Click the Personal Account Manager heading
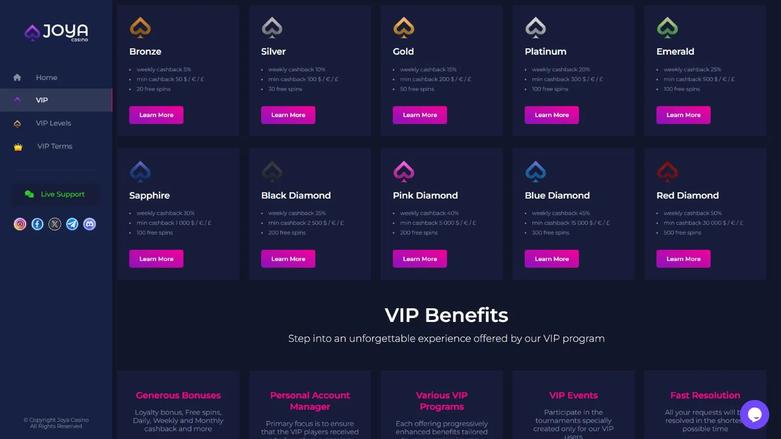Viewport: 781px width, 439px height. click(x=310, y=401)
